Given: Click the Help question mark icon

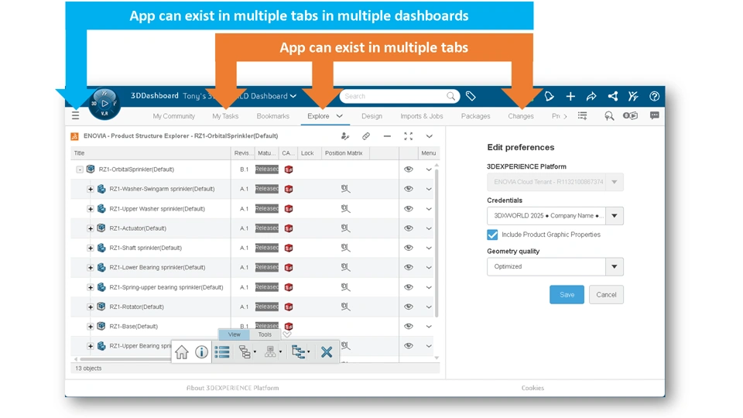Looking at the screenshot, I should pos(655,96).
